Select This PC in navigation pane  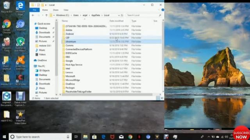click(x=41, y=66)
